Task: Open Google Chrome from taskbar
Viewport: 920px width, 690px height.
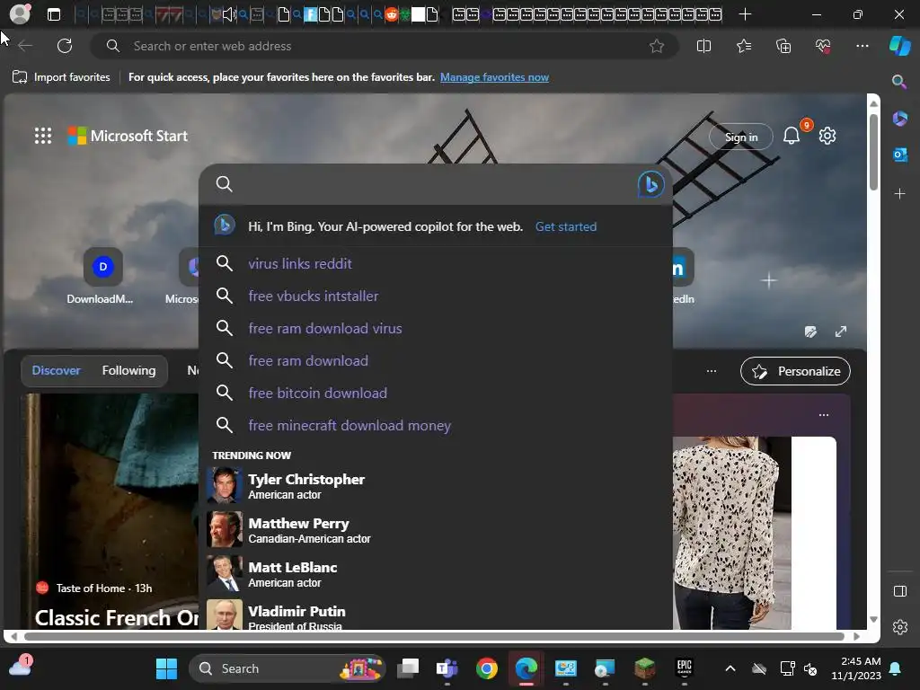Action: pyautogui.click(x=486, y=668)
